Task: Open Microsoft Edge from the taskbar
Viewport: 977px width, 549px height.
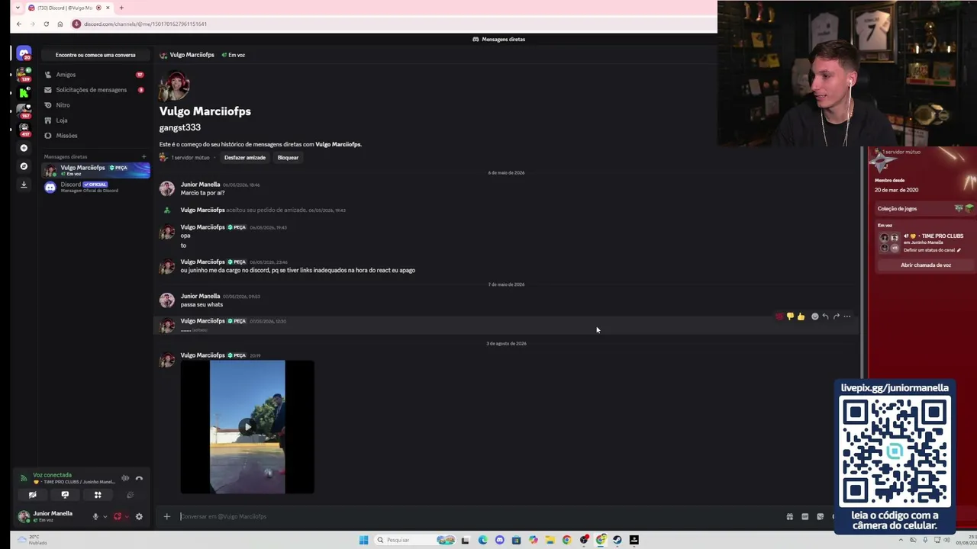Action: coord(482,540)
